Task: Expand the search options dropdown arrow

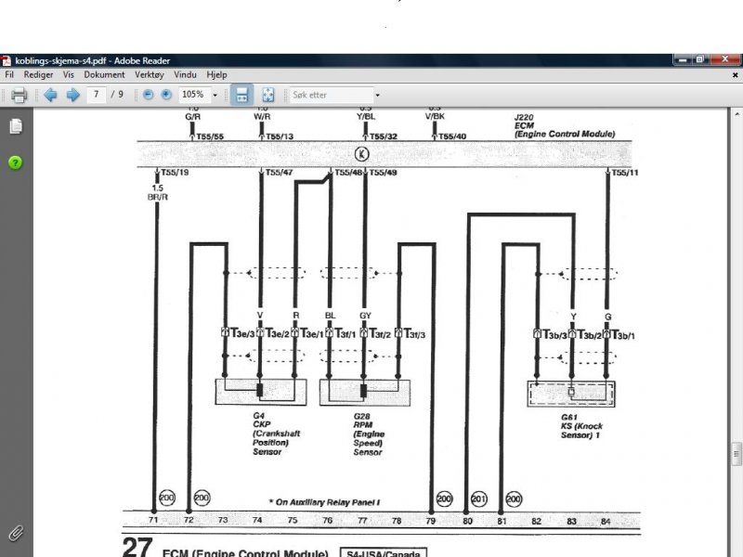Action: coord(377,95)
